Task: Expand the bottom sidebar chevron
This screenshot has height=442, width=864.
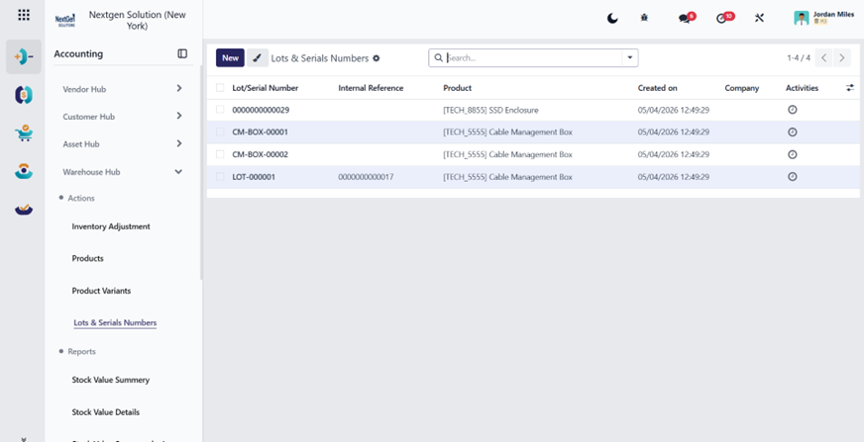Action: [x=24, y=439]
